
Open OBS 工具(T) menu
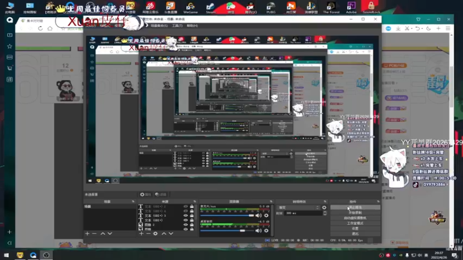(177, 25)
